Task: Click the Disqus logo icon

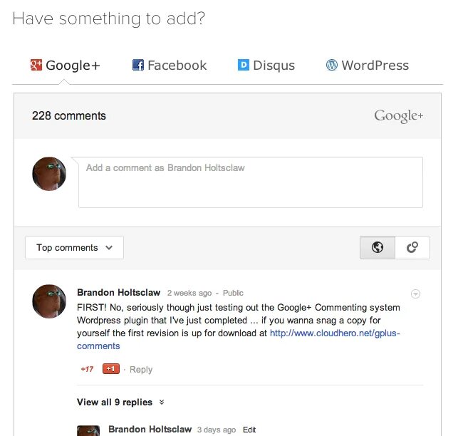Action: [243, 66]
